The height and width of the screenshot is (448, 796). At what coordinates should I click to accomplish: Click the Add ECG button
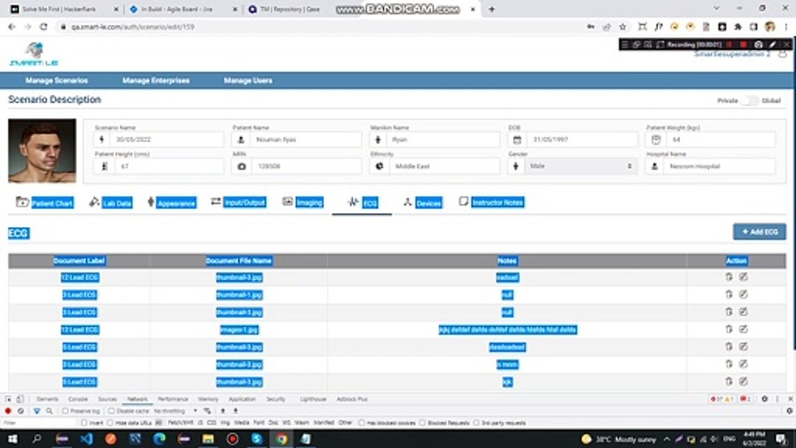tap(759, 231)
